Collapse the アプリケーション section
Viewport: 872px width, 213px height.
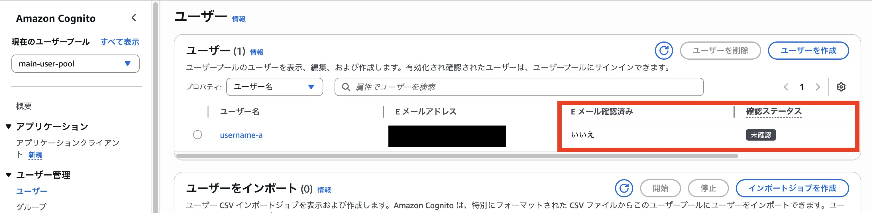[x=9, y=127]
